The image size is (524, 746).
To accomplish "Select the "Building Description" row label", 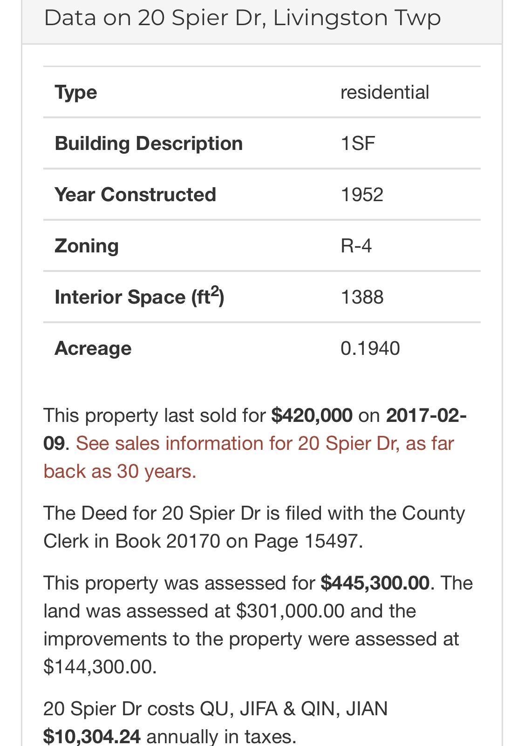I will pyautogui.click(x=149, y=143).
